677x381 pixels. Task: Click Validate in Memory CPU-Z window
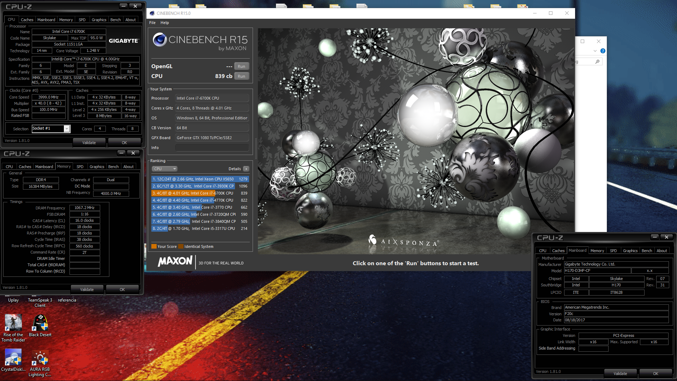click(87, 290)
